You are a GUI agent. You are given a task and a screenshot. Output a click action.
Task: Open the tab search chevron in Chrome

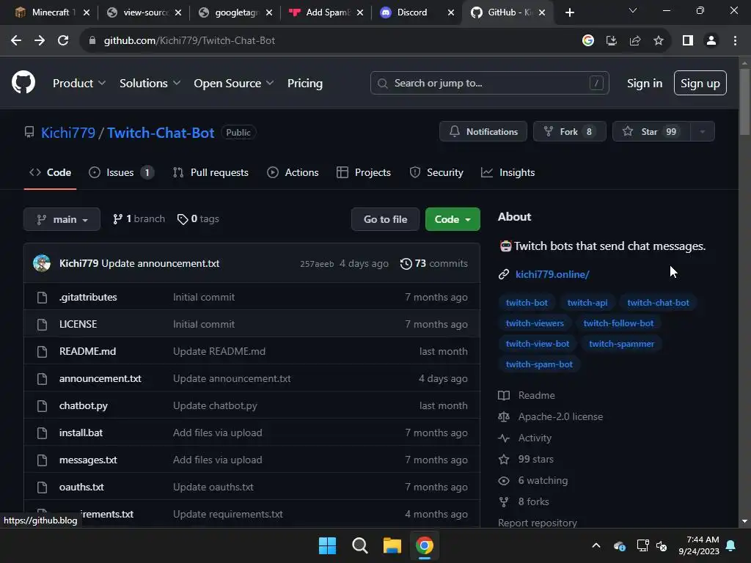[633, 10]
